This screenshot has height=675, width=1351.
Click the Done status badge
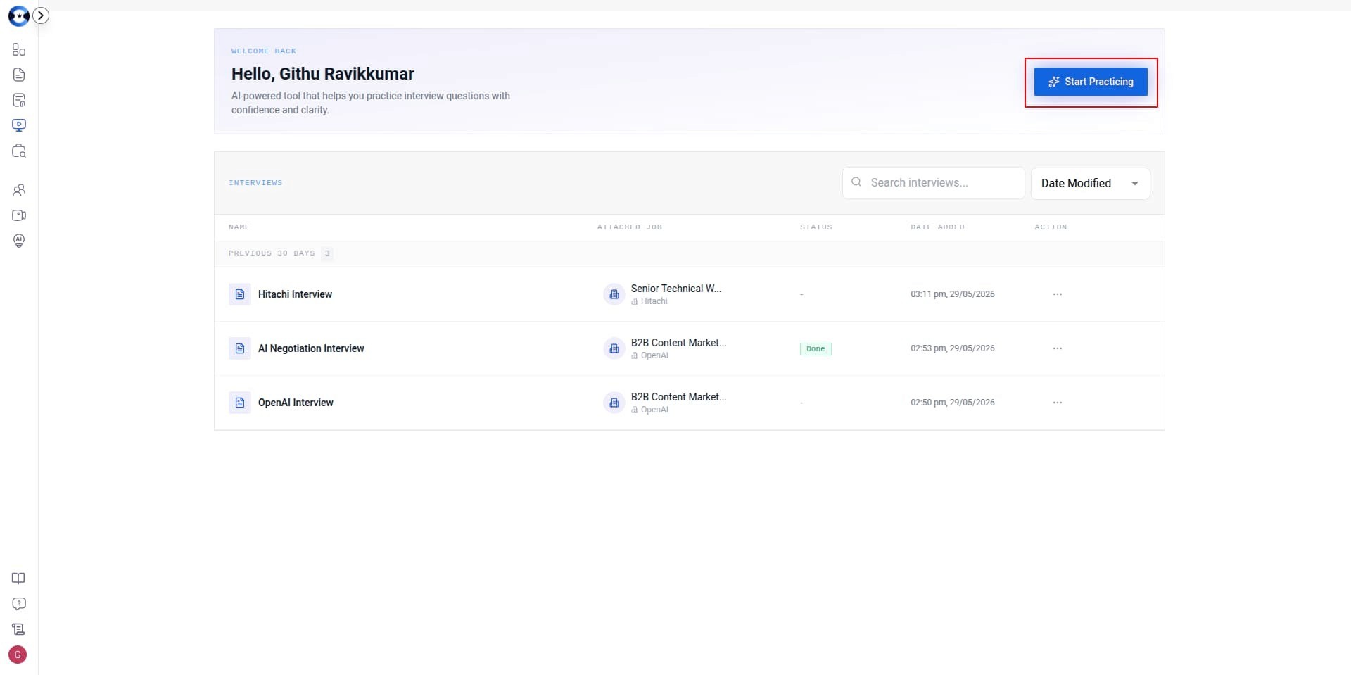pyautogui.click(x=816, y=349)
